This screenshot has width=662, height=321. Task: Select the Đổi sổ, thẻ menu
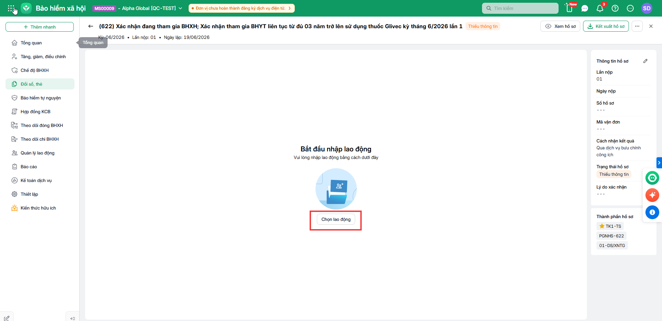[x=40, y=84]
